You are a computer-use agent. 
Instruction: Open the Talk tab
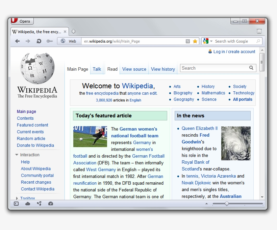(97, 69)
